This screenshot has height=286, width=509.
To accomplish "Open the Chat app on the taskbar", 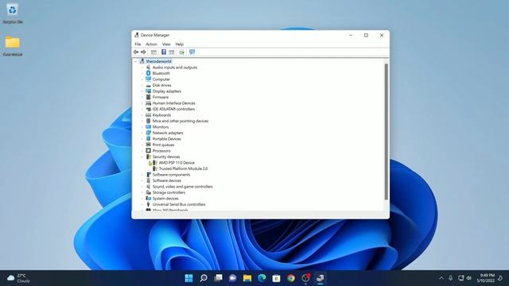I will (233, 278).
